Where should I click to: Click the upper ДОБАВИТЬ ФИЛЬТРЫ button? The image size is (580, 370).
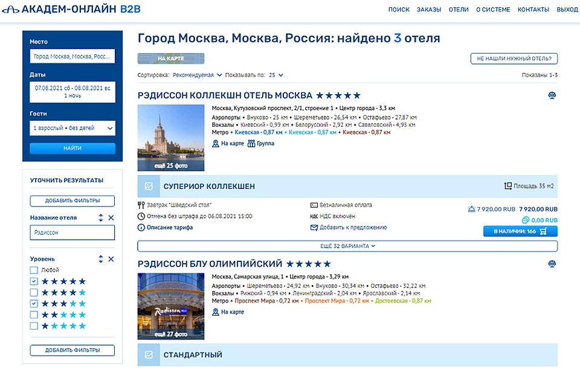pyautogui.click(x=72, y=201)
